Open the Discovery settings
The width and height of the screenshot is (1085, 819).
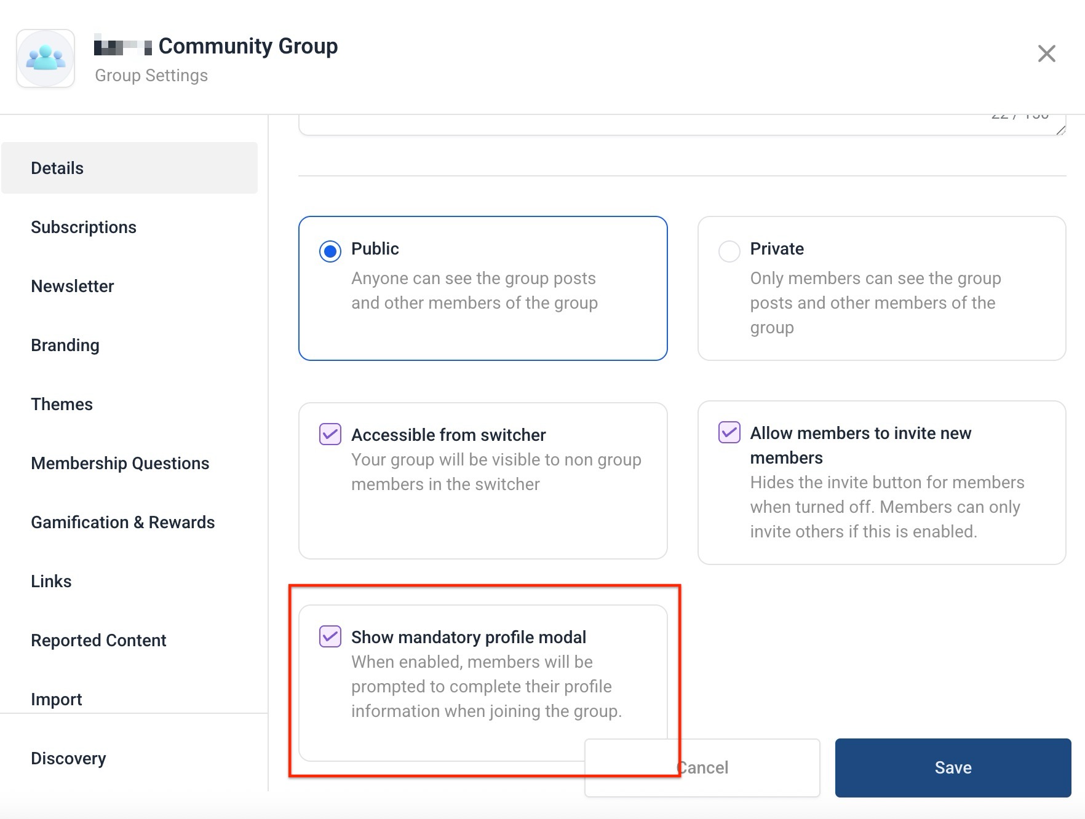coord(68,758)
